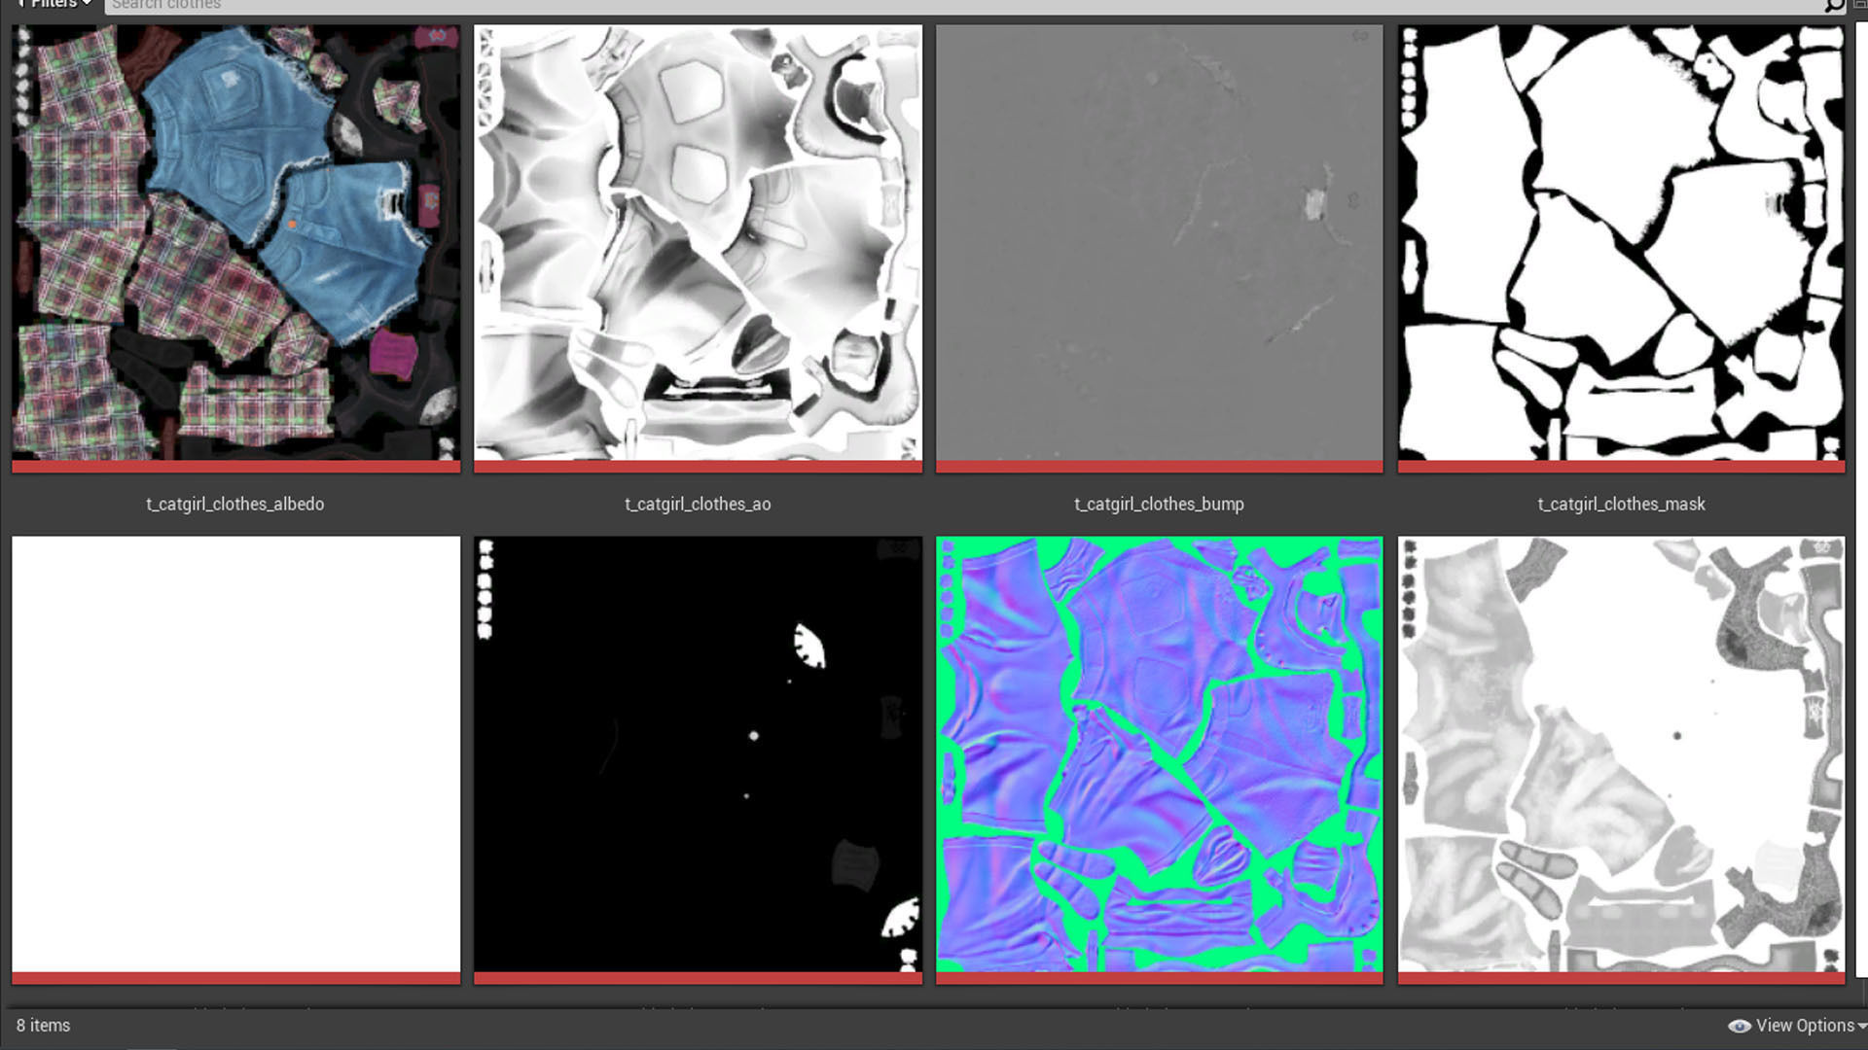1868x1050 pixels.
Task: Select the ambient occlusion texture thumbnail
Action: [698, 243]
